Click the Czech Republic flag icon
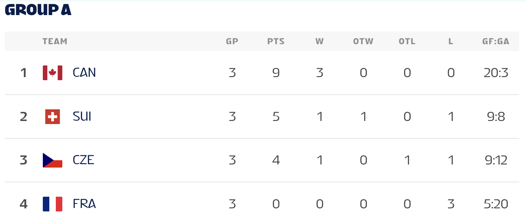 [52, 160]
